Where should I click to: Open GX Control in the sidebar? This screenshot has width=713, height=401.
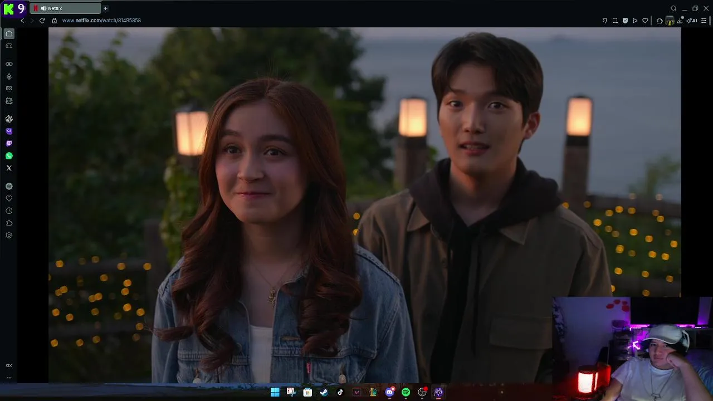coord(9,101)
